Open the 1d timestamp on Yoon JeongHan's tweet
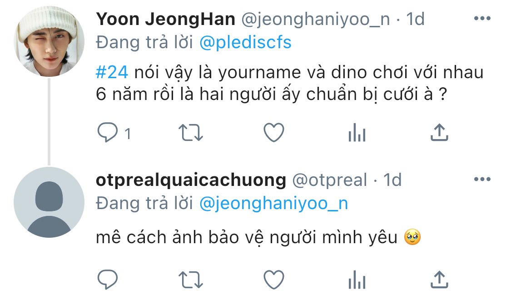The height and width of the screenshot is (295, 511). pos(415,19)
